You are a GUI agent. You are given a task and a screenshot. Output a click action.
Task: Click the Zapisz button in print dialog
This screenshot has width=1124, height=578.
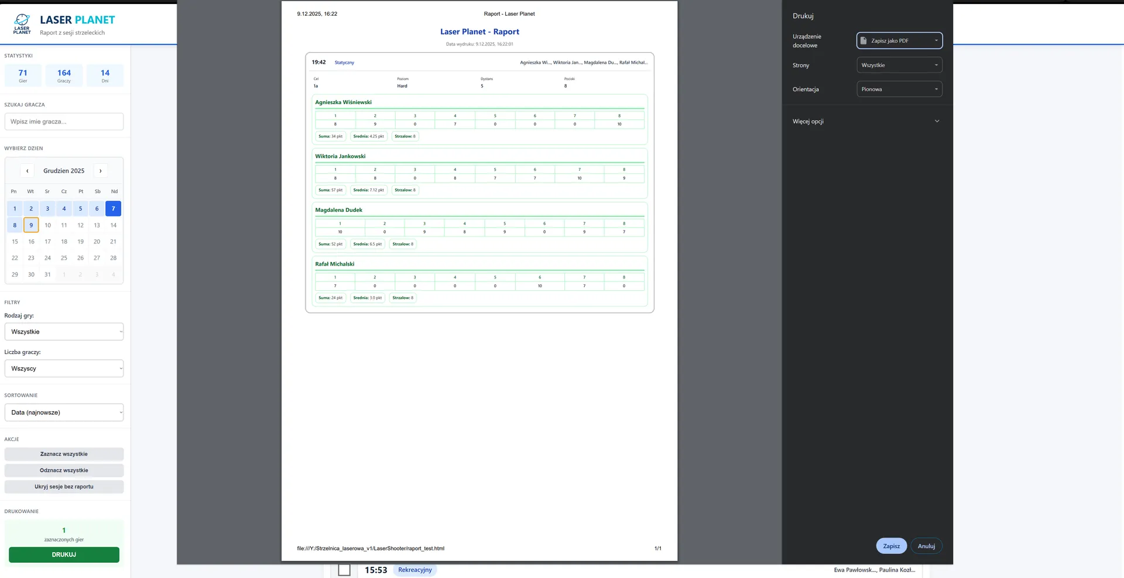click(x=891, y=546)
